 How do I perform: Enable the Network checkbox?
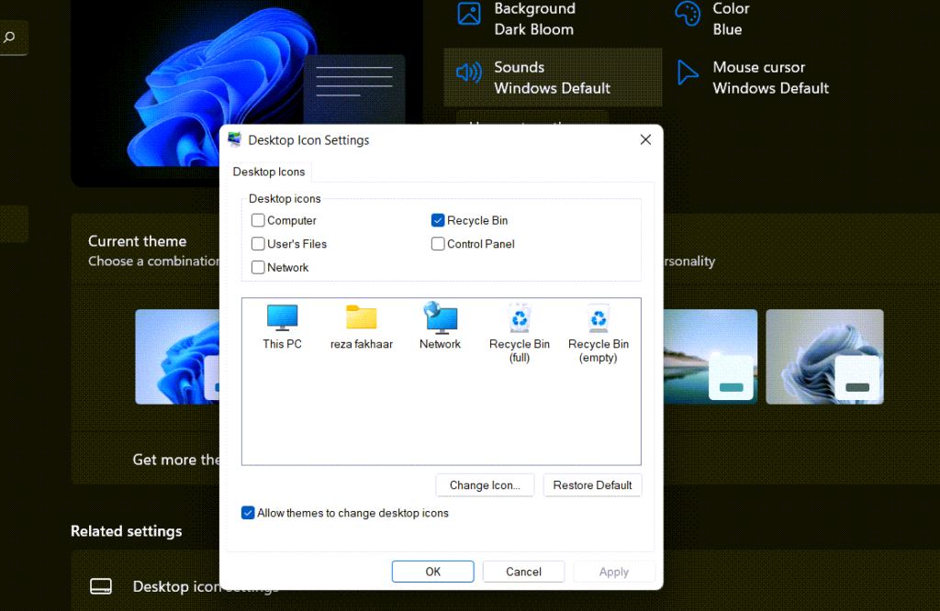[x=258, y=267]
